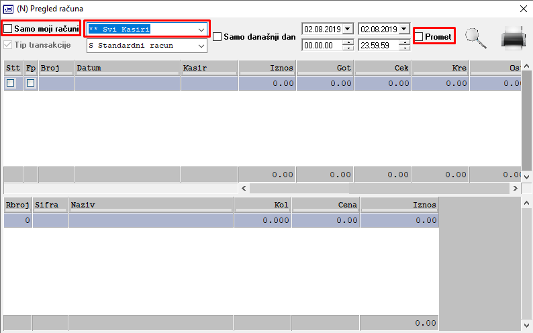Tick the Fp checkbox in first row

31,83
